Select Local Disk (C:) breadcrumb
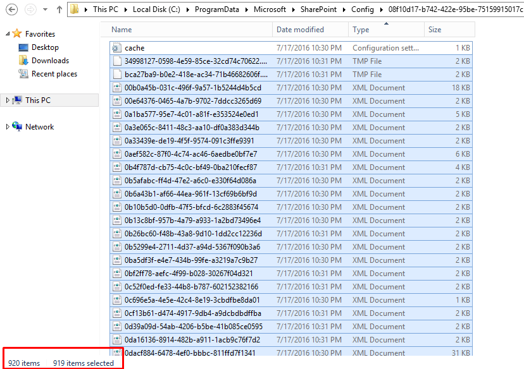Viewport: 524px width, 369px height. pyautogui.click(x=156, y=9)
